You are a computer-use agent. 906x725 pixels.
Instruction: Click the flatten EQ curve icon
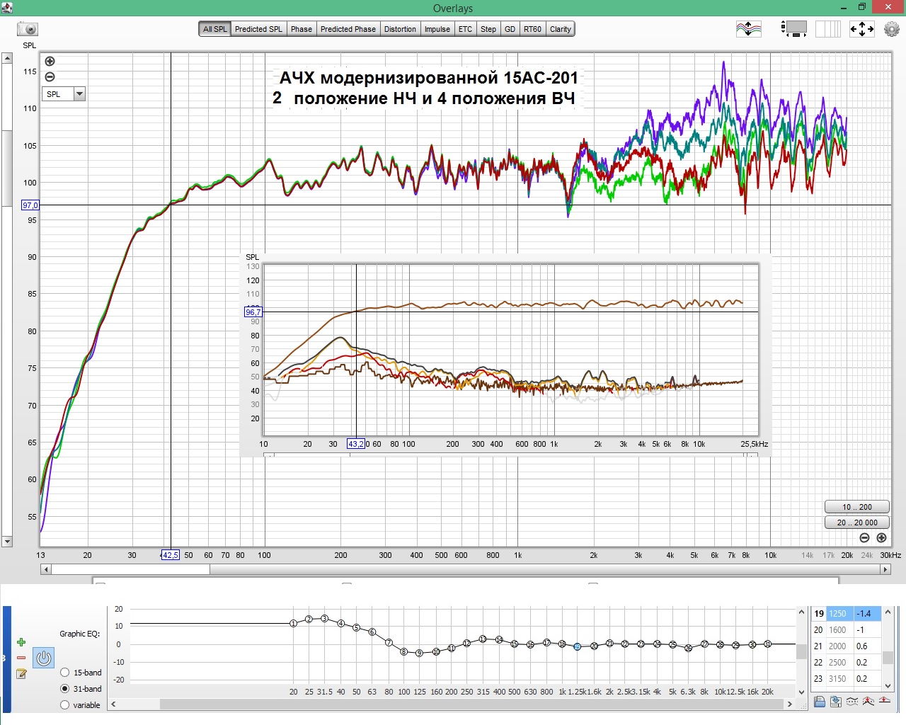coord(851,702)
